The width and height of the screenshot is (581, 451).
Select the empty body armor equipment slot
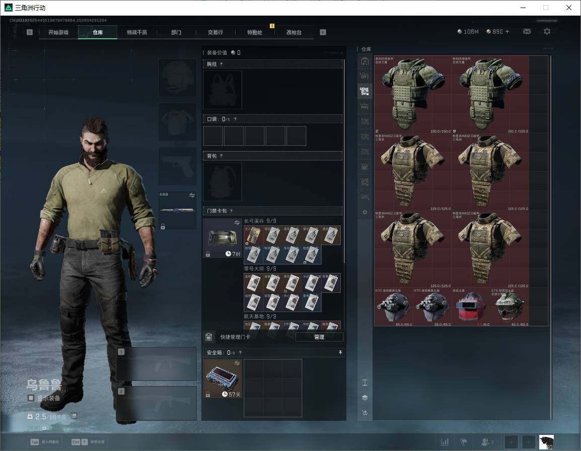(178, 122)
